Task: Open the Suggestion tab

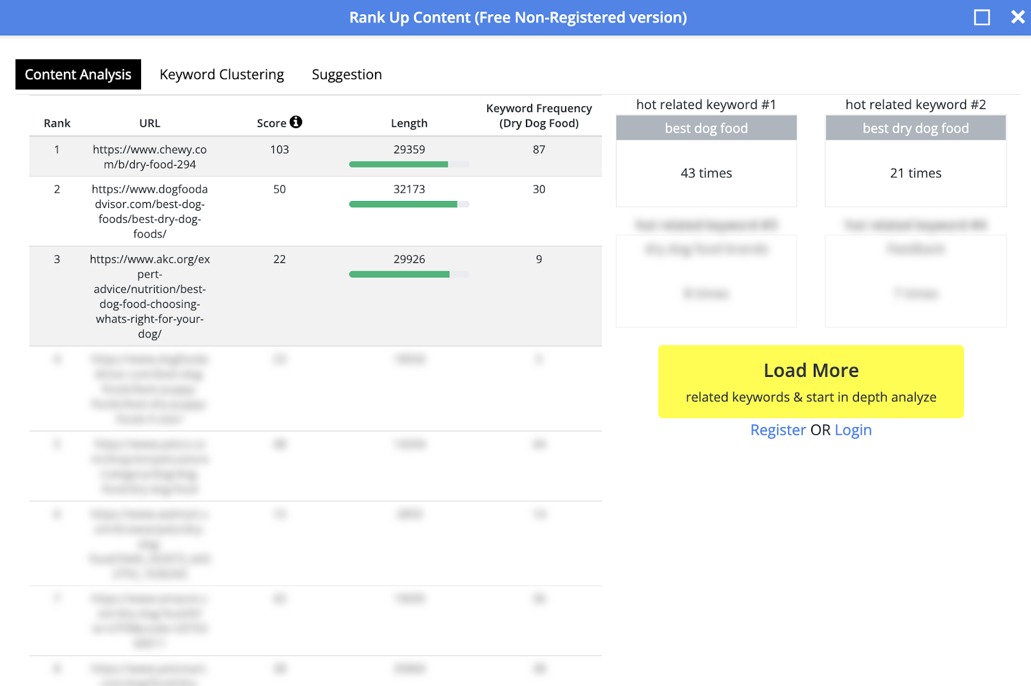Action: point(347,75)
